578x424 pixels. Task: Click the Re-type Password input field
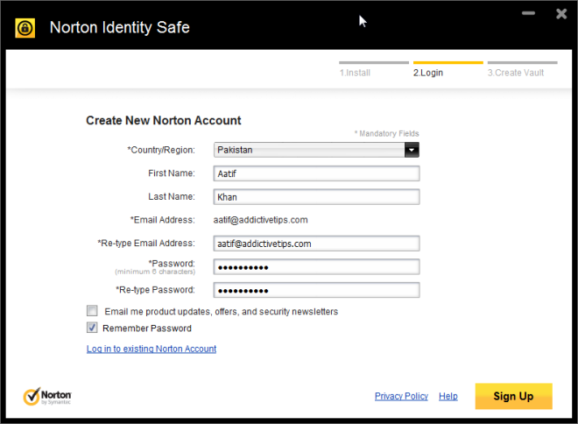click(x=316, y=290)
